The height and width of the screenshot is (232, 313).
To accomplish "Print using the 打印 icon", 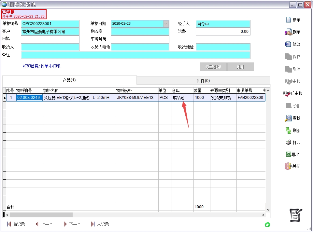I will click(288, 143).
